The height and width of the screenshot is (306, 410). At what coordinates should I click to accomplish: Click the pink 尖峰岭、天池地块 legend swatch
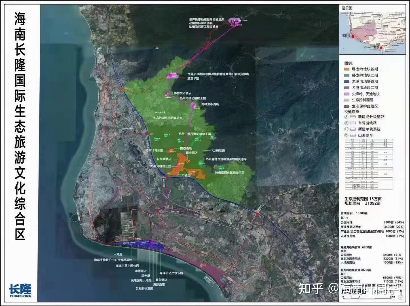point(347,94)
